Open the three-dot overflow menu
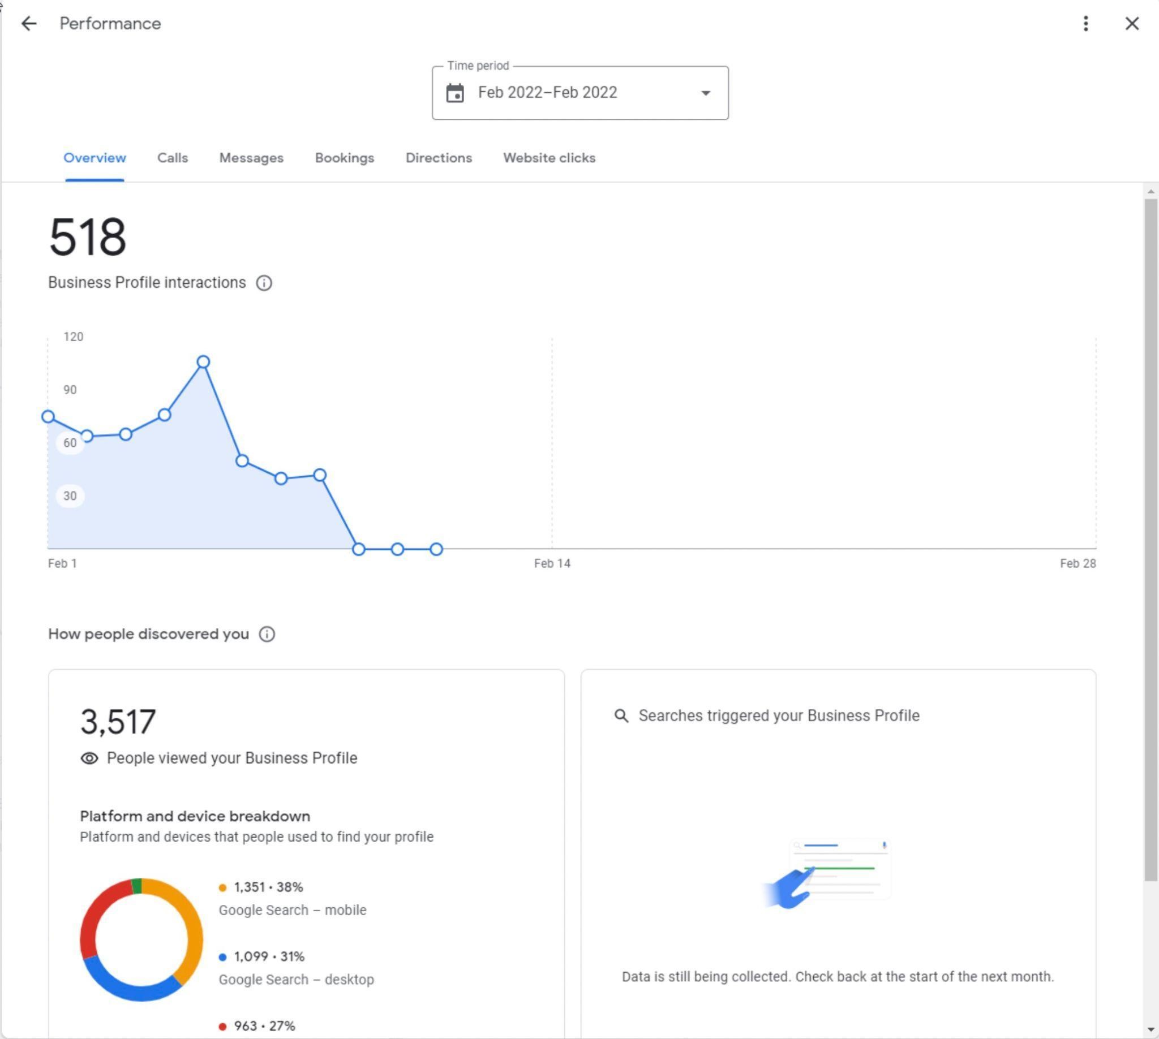The width and height of the screenshot is (1159, 1039). point(1085,23)
